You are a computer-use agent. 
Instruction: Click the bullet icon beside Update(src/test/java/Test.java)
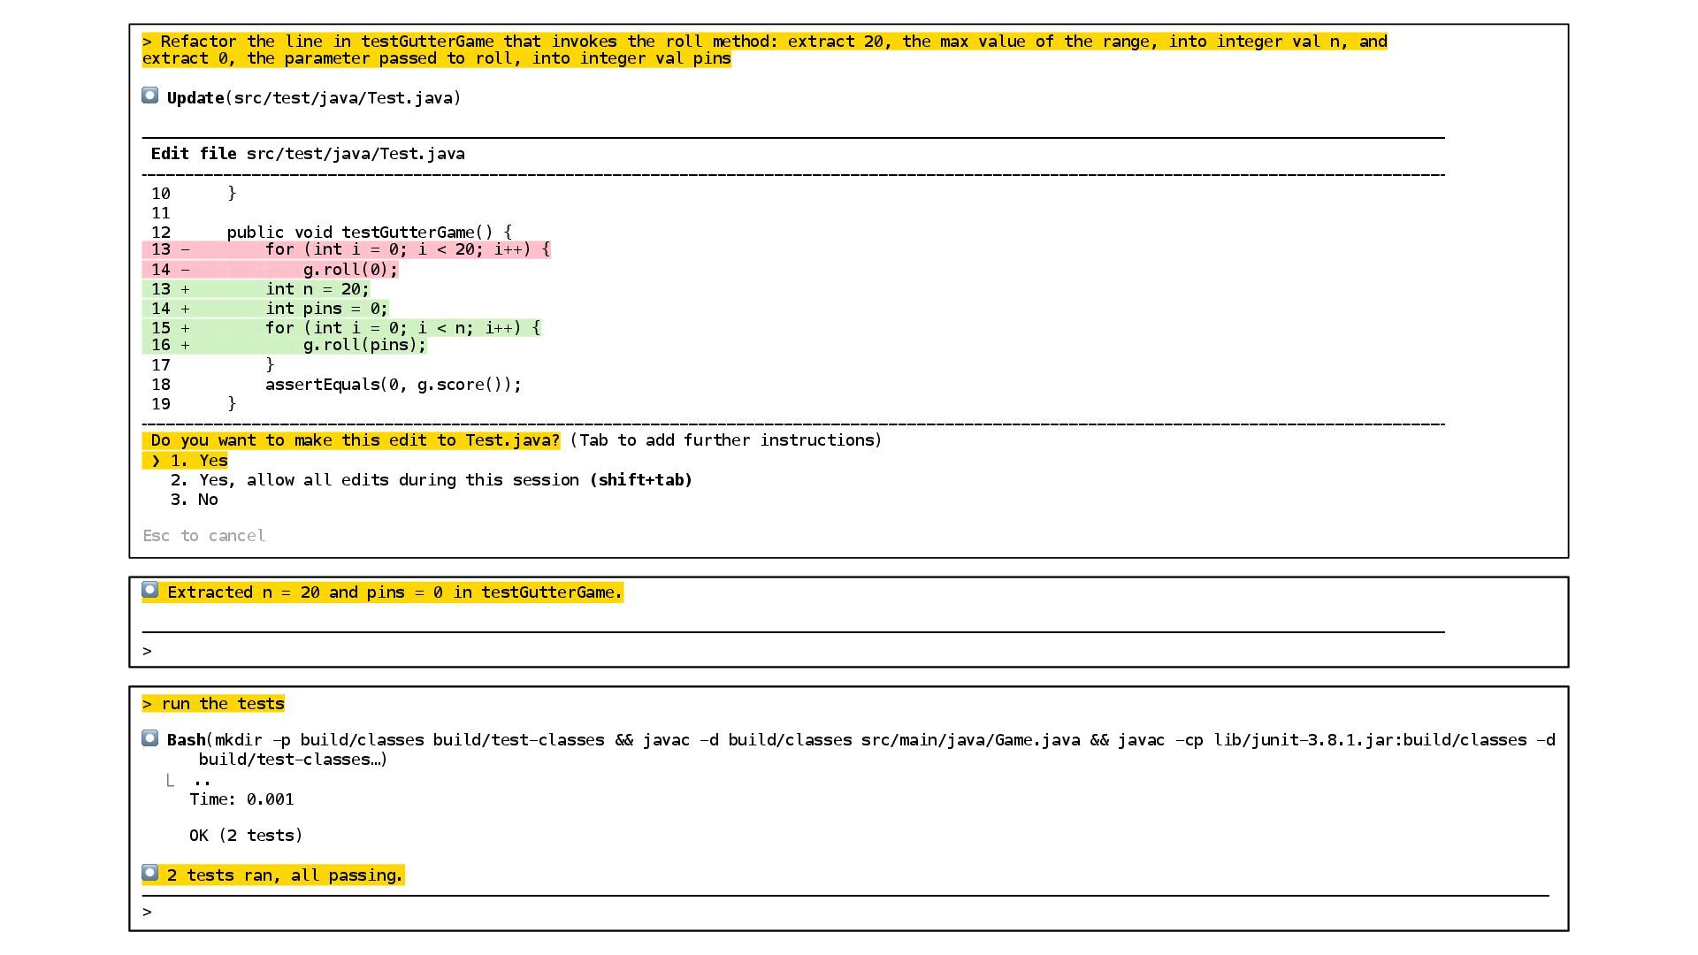pyautogui.click(x=150, y=95)
